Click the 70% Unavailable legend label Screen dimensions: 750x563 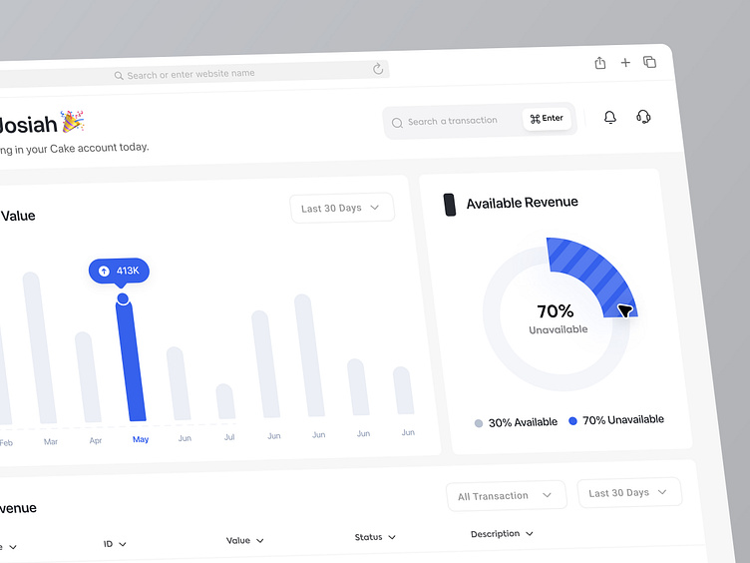coord(623,420)
